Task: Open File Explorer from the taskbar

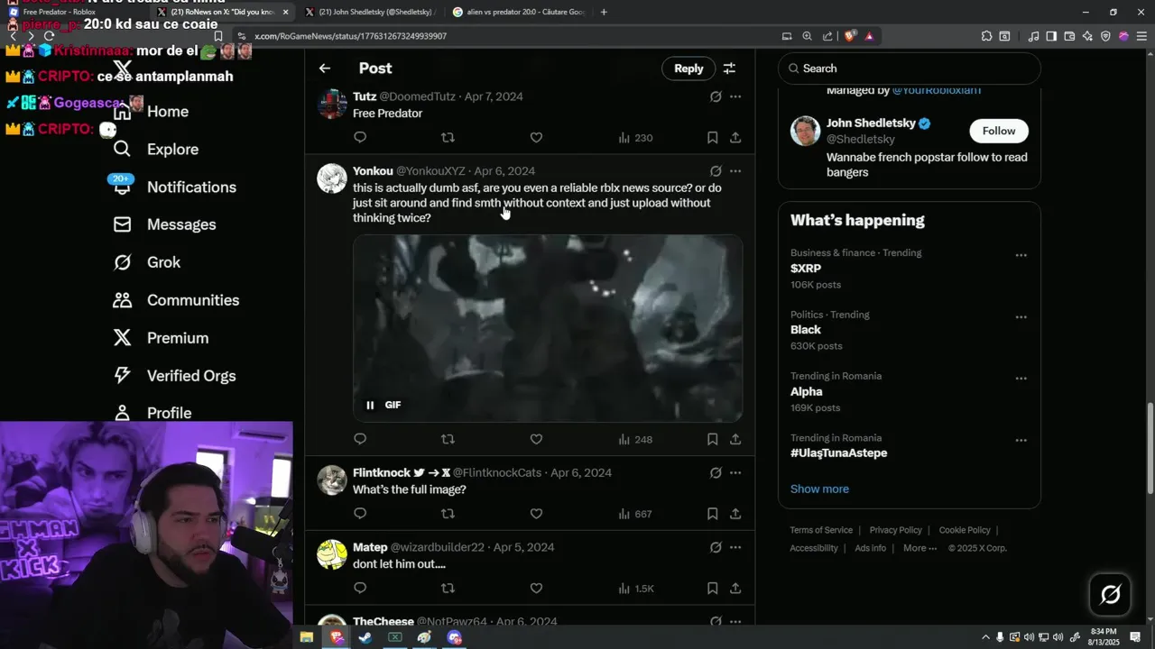Action: [x=307, y=637]
